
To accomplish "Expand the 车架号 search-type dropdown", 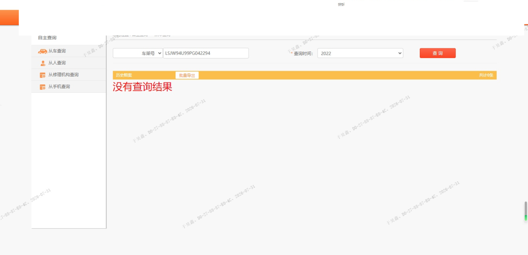I will (x=138, y=53).
